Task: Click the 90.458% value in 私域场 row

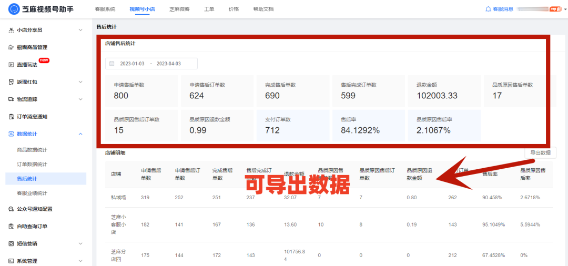Action: 492,198
